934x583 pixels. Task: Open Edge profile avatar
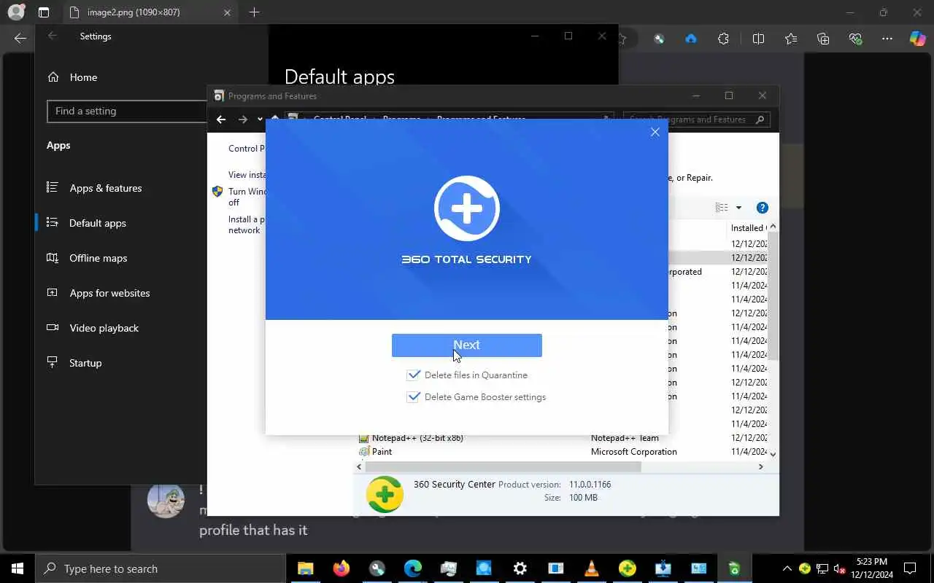(16, 12)
